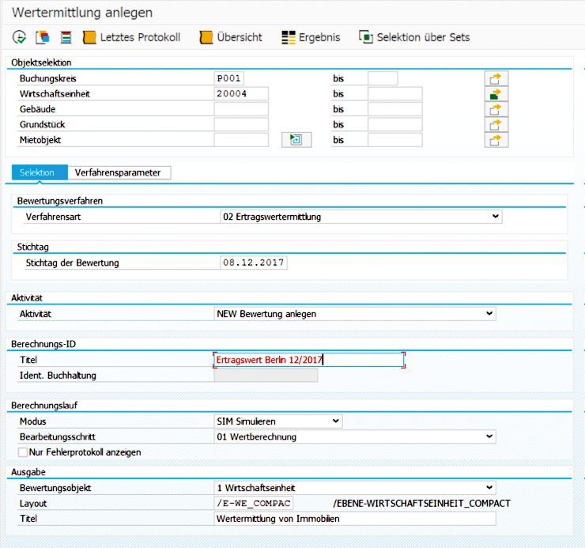Click the third toolbar icon with colored bars
The image size is (585, 548).
pyautogui.click(x=66, y=37)
